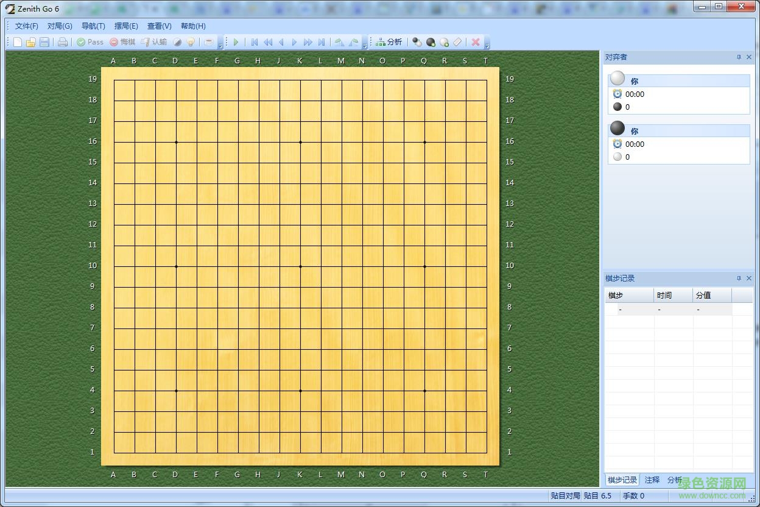Open the 摆局(E) menu dropdown

126,26
